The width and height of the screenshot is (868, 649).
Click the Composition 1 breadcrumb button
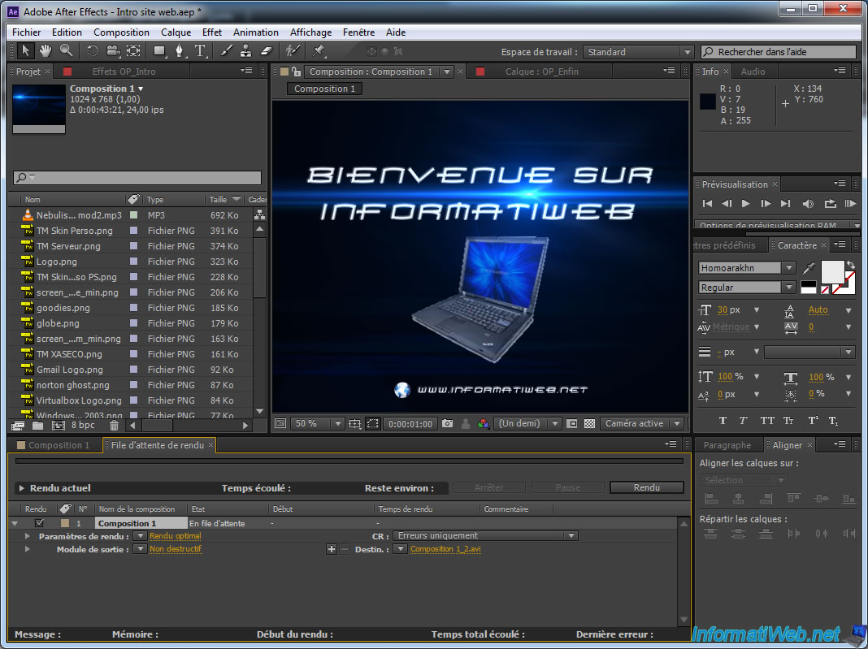[x=324, y=89]
